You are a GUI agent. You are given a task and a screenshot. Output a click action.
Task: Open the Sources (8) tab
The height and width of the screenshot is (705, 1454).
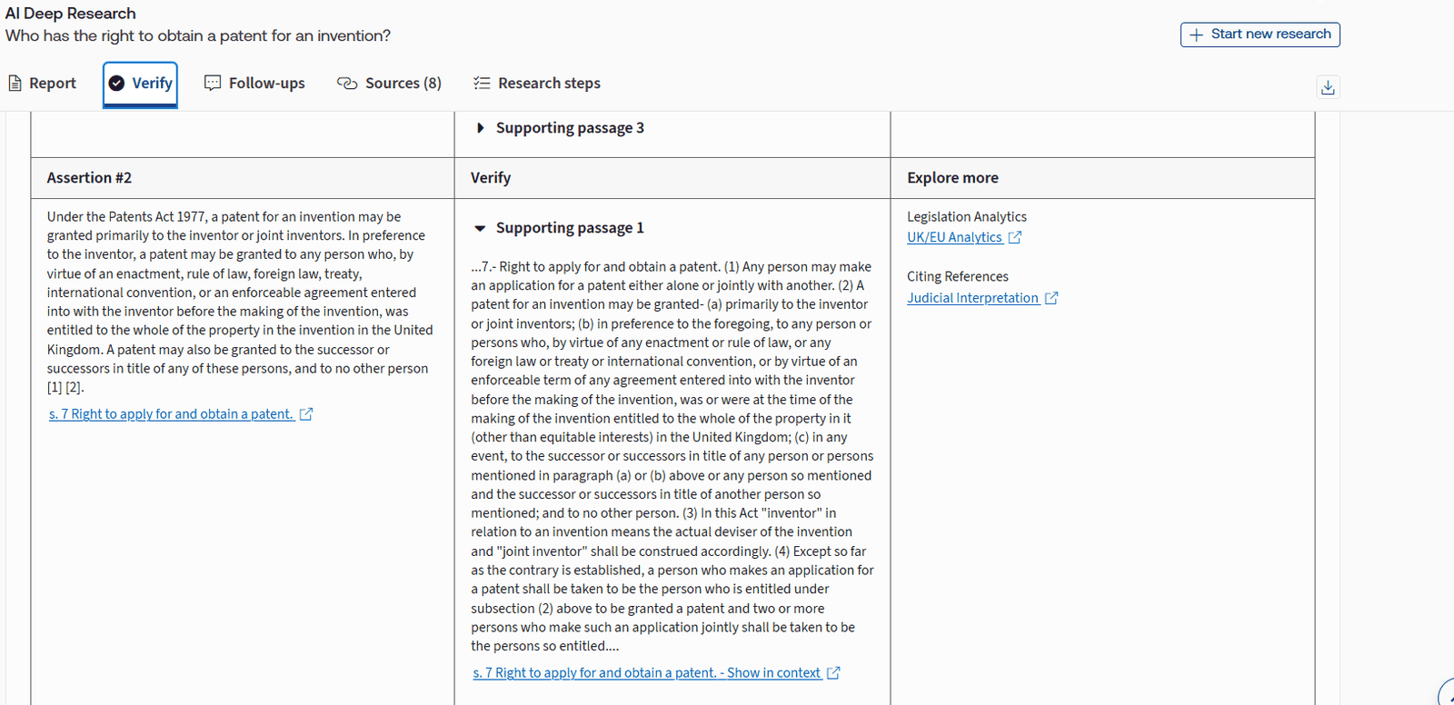coord(389,84)
